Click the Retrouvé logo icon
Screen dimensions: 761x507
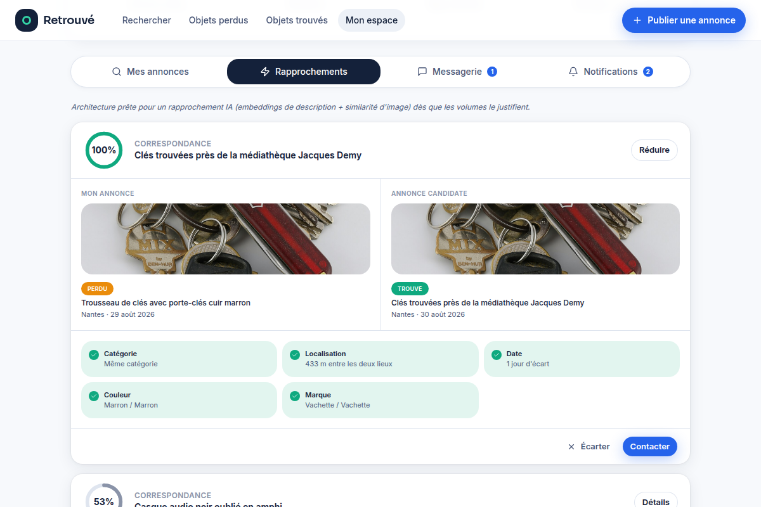click(27, 20)
